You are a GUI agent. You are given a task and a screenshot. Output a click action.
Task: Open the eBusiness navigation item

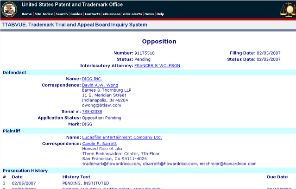112,14
